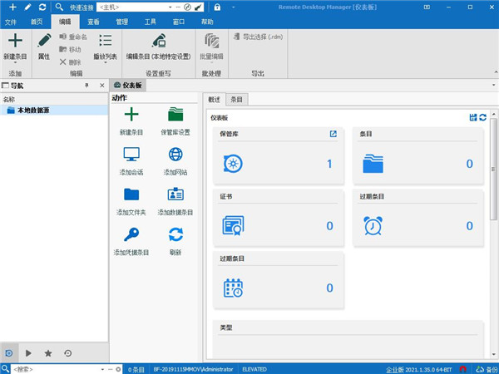Open the 保管库 card external link icon
The width and height of the screenshot is (499, 374).
[333, 134]
